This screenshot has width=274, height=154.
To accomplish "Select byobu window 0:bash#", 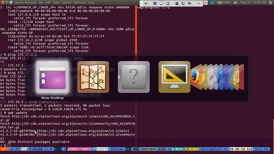I will click(x=36, y=149).
